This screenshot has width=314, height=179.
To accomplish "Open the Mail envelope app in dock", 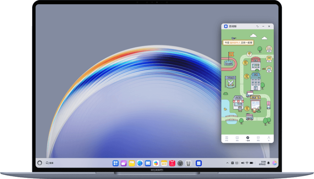I will click(x=148, y=163).
